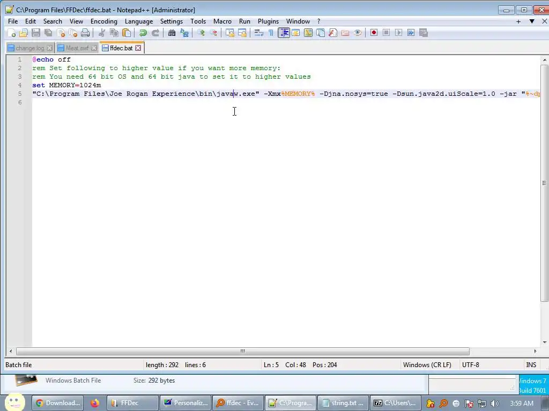Open the Edit menu
The height and width of the screenshot is (411, 549).
(x=31, y=21)
